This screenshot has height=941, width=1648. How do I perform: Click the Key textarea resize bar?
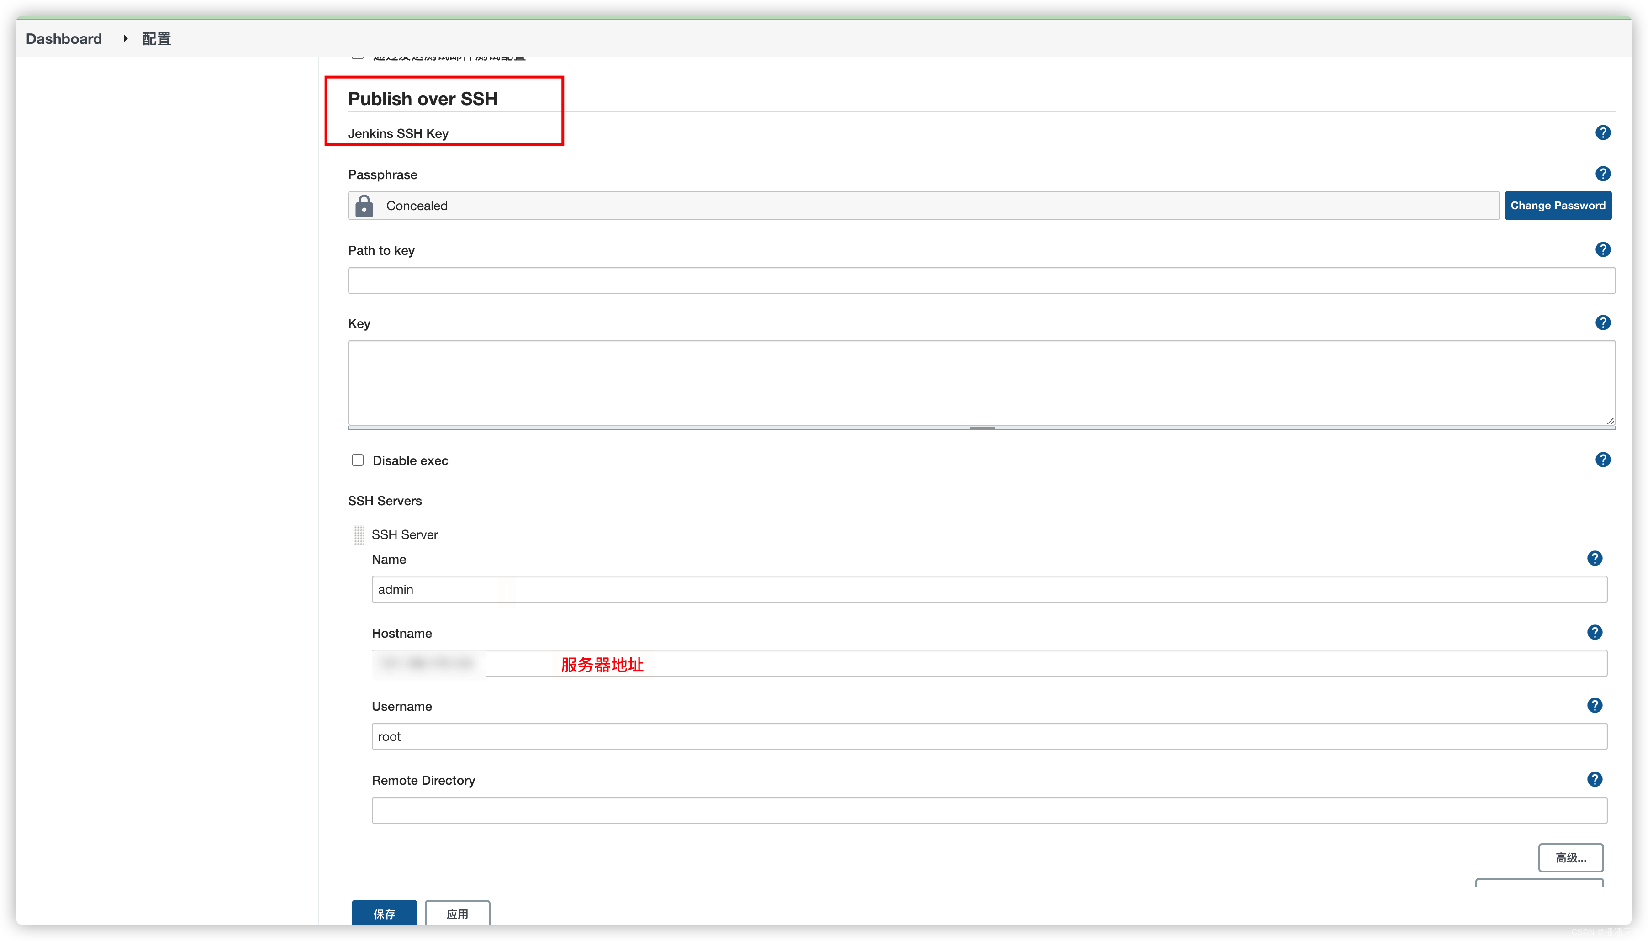click(981, 428)
